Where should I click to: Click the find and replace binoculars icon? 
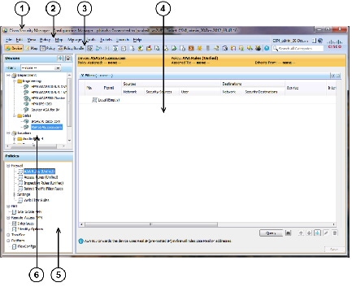(x=289, y=233)
